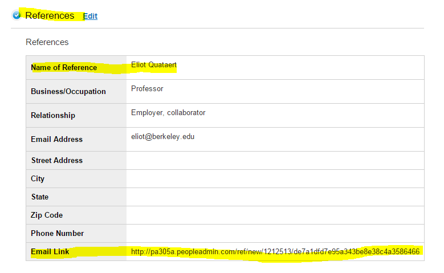
Task: Click the Professor value
Action: coord(147,89)
